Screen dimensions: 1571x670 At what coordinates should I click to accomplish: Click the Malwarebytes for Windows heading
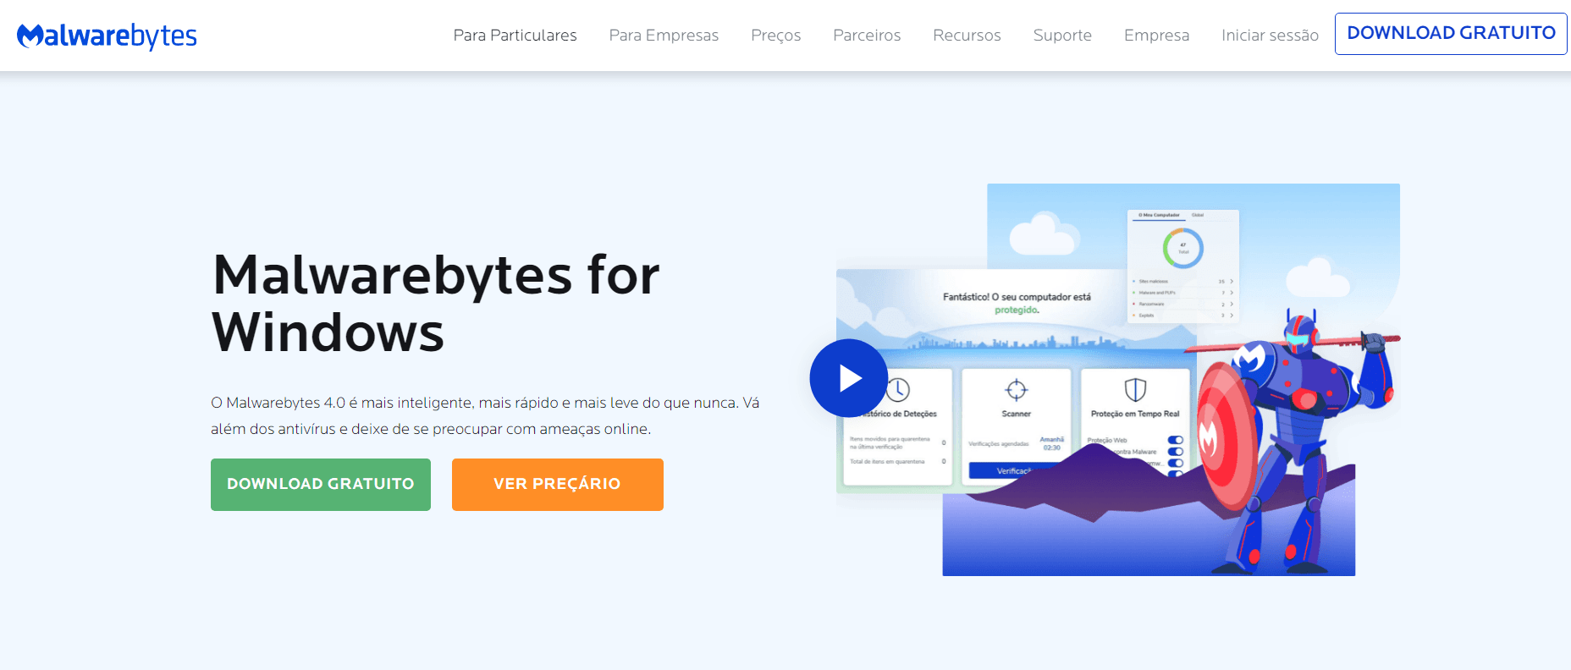pyautogui.click(x=436, y=303)
